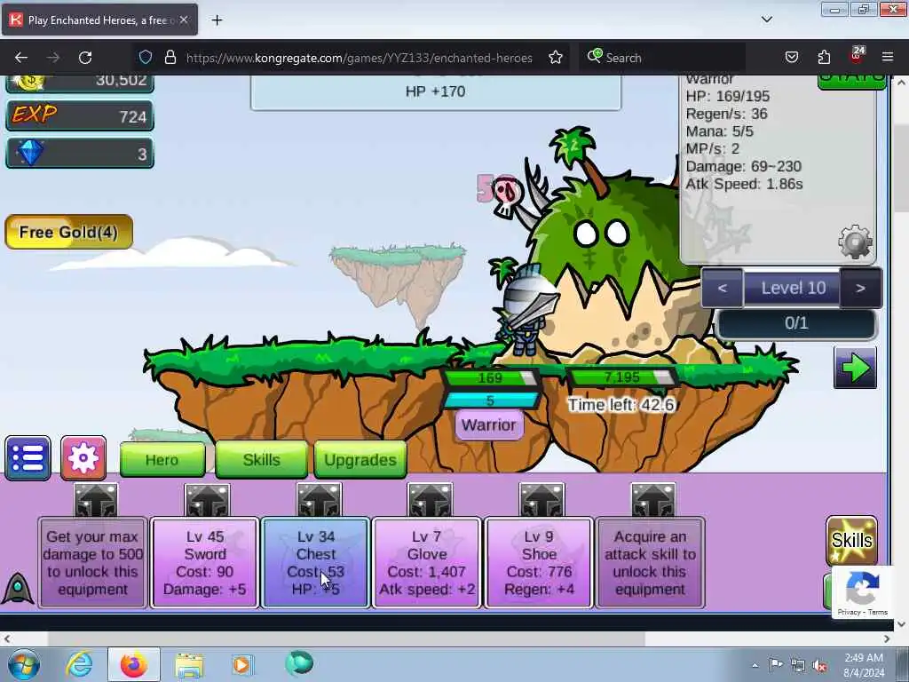909x682 pixels.
Task: Click upgrade arrow above Sword card
Action: pyautogui.click(x=207, y=501)
